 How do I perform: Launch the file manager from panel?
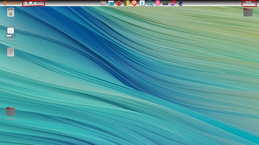click(103, 3)
